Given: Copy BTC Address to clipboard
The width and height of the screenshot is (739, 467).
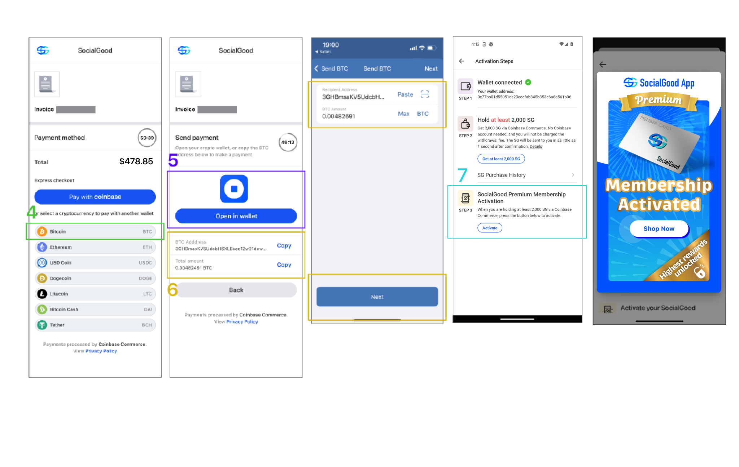Looking at the screenshot, I should [x=284, y=246].
